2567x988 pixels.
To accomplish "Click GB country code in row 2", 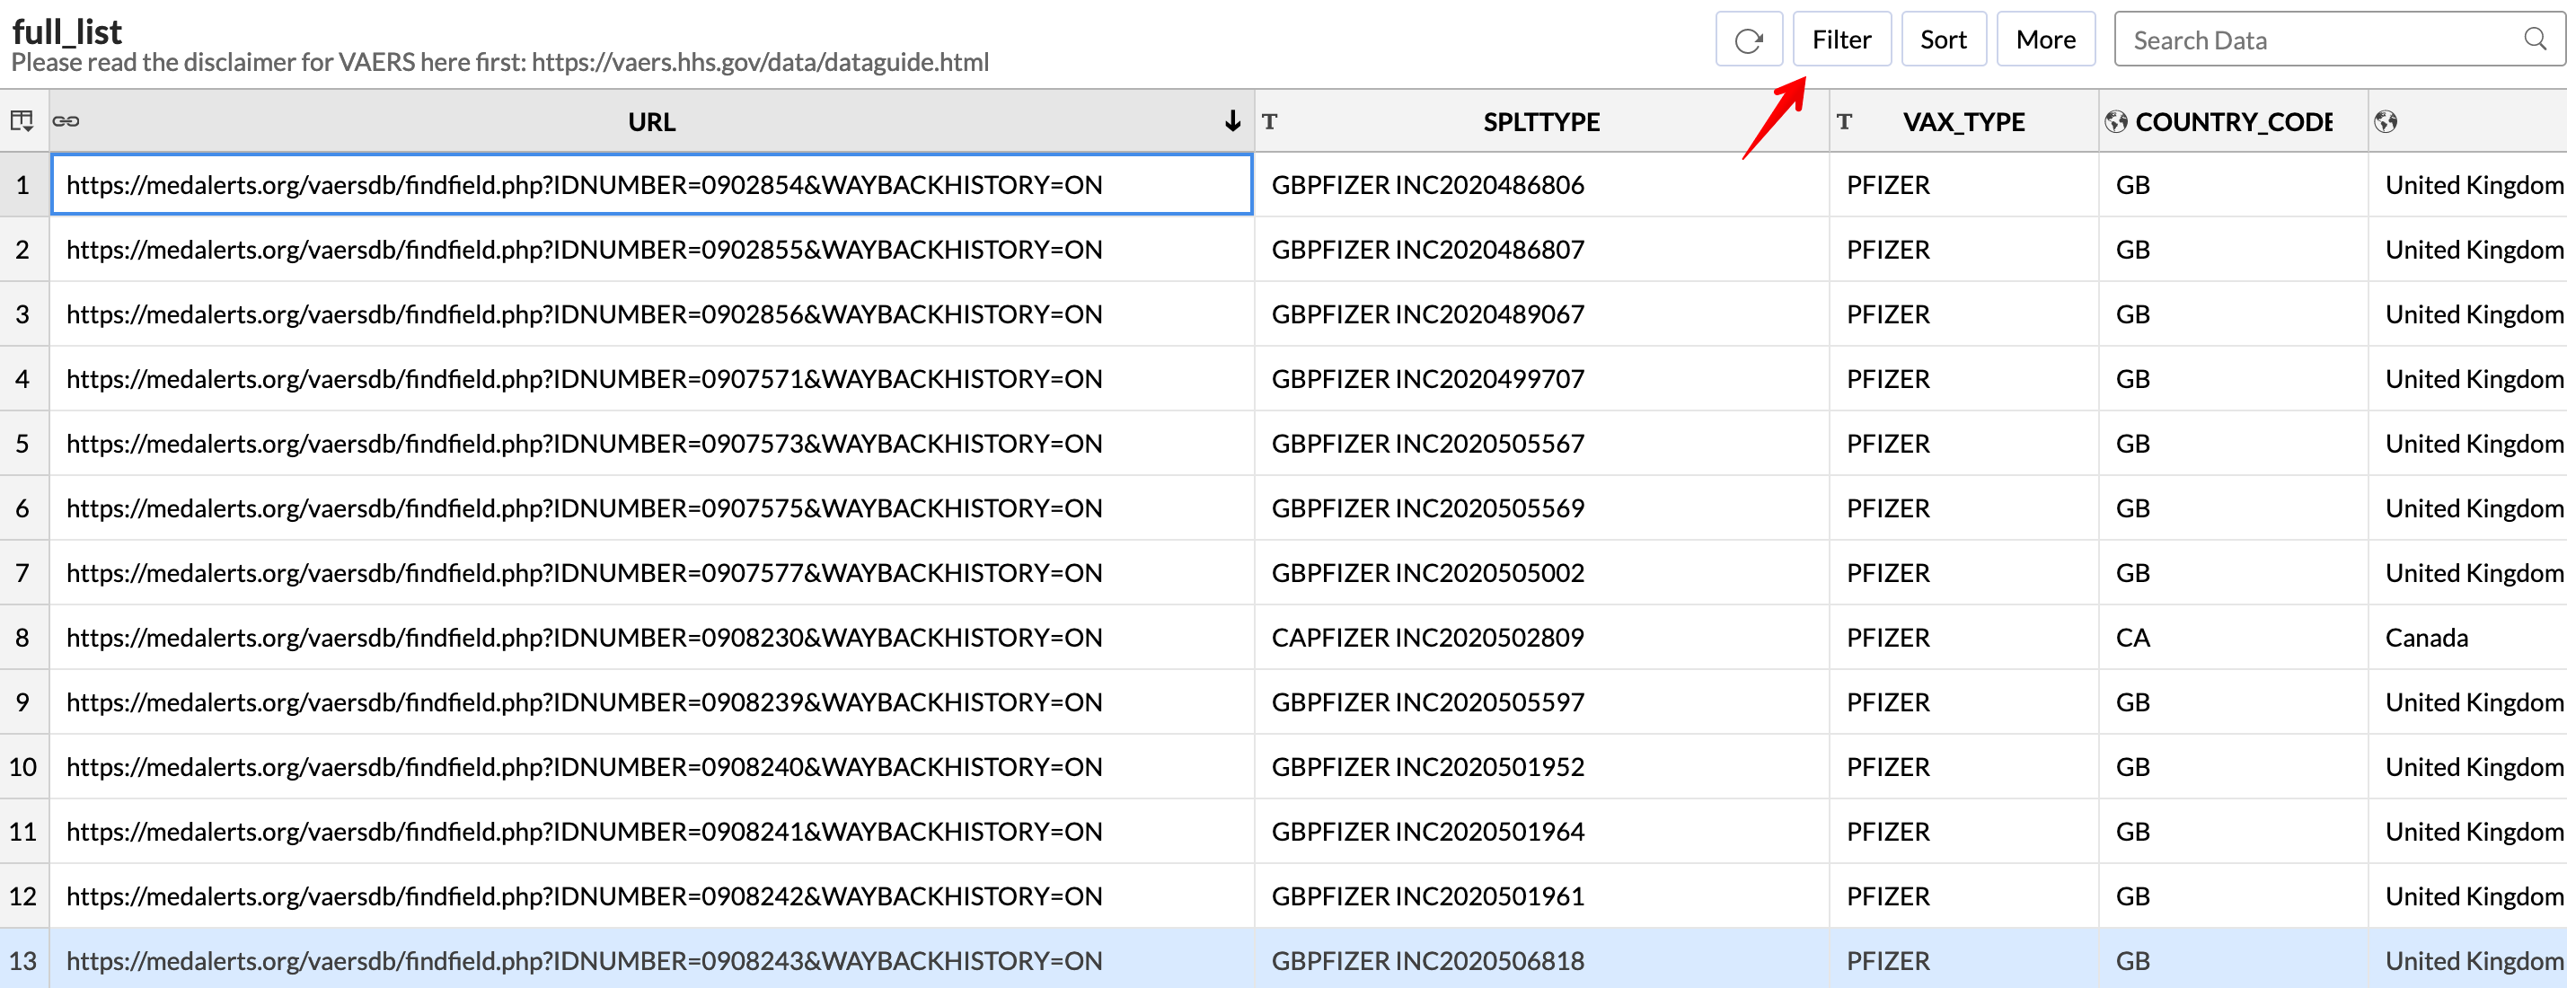I will coord(2233,249).
